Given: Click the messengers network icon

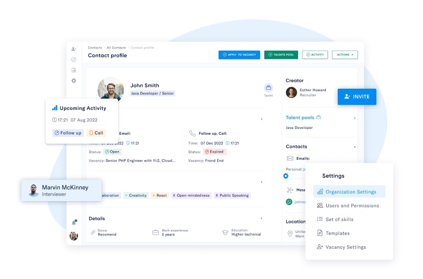Looking at the screenshot, I should 290,190.
